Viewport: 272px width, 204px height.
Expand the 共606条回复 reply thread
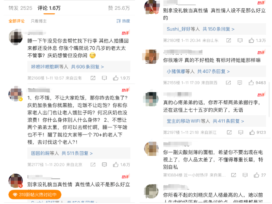tap(87, 67)
